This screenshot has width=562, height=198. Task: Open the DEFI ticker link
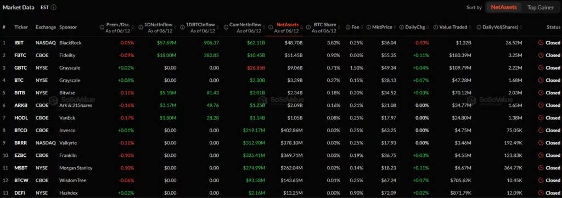[19, 193]
